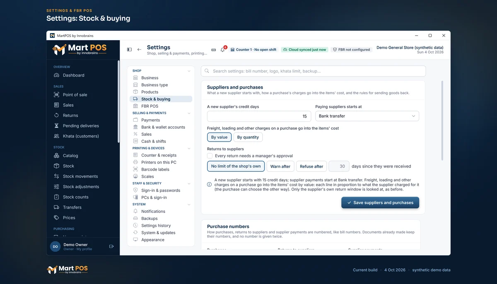Open Sign-in & passwords settings
The width and height of the screenshot is (497, 284).
coord(161,190)
